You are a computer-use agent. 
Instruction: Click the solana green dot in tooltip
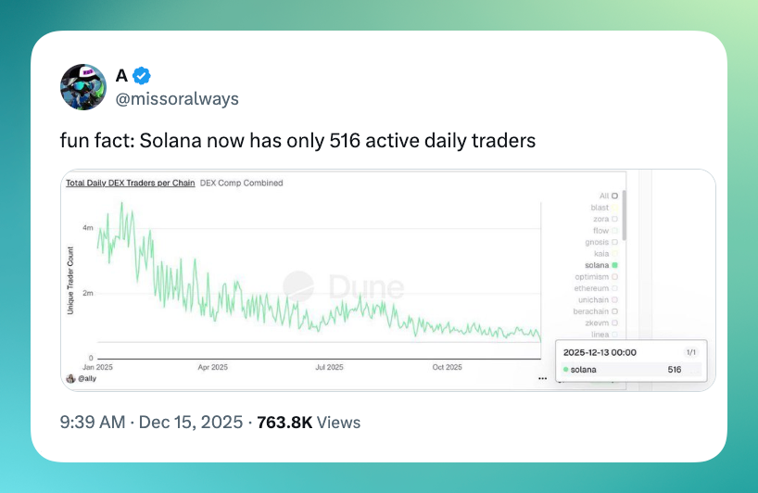coord(565,369)
